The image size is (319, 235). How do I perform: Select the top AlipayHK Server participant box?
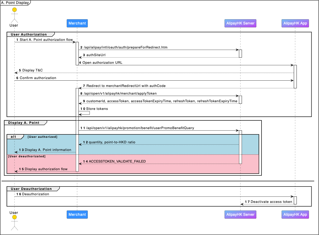tap(240, 23)
